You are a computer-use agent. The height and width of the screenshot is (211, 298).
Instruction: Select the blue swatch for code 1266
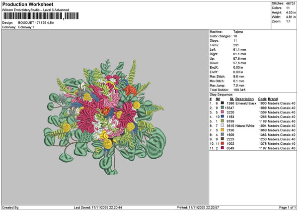click(223, 116)
